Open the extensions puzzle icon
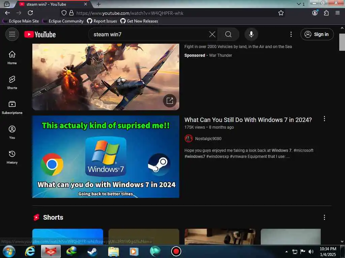This screenshot has height=258, width=345. point(326,13)
